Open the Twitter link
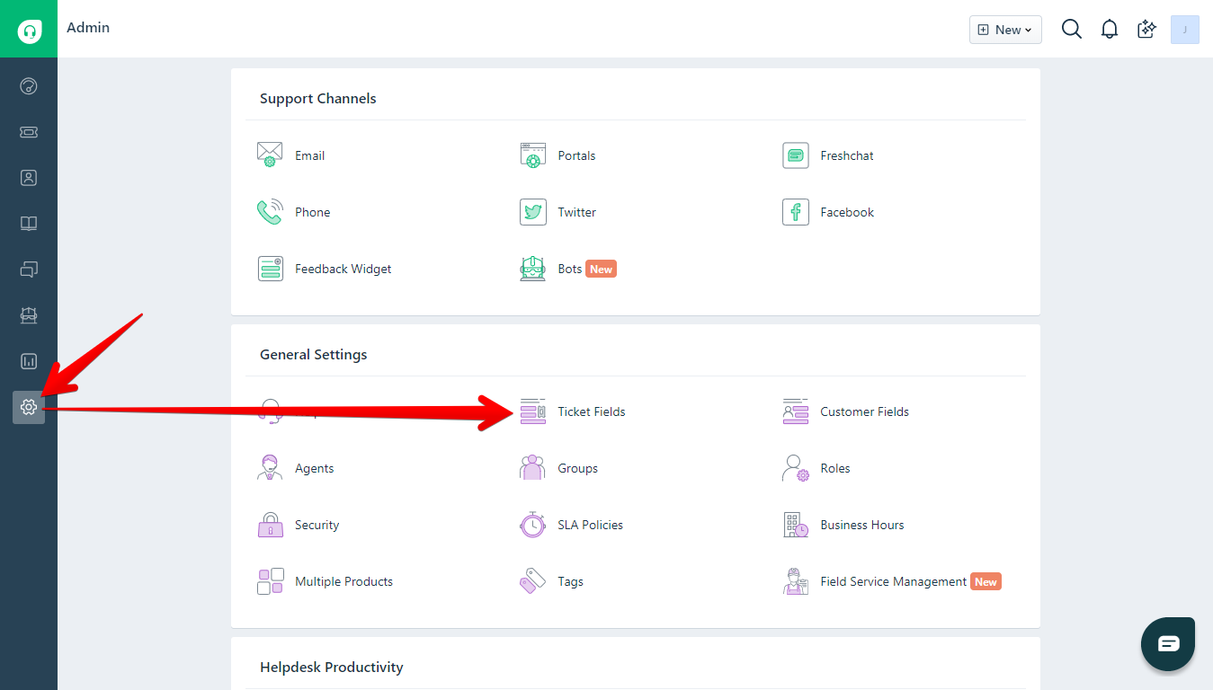 [576, 212]
